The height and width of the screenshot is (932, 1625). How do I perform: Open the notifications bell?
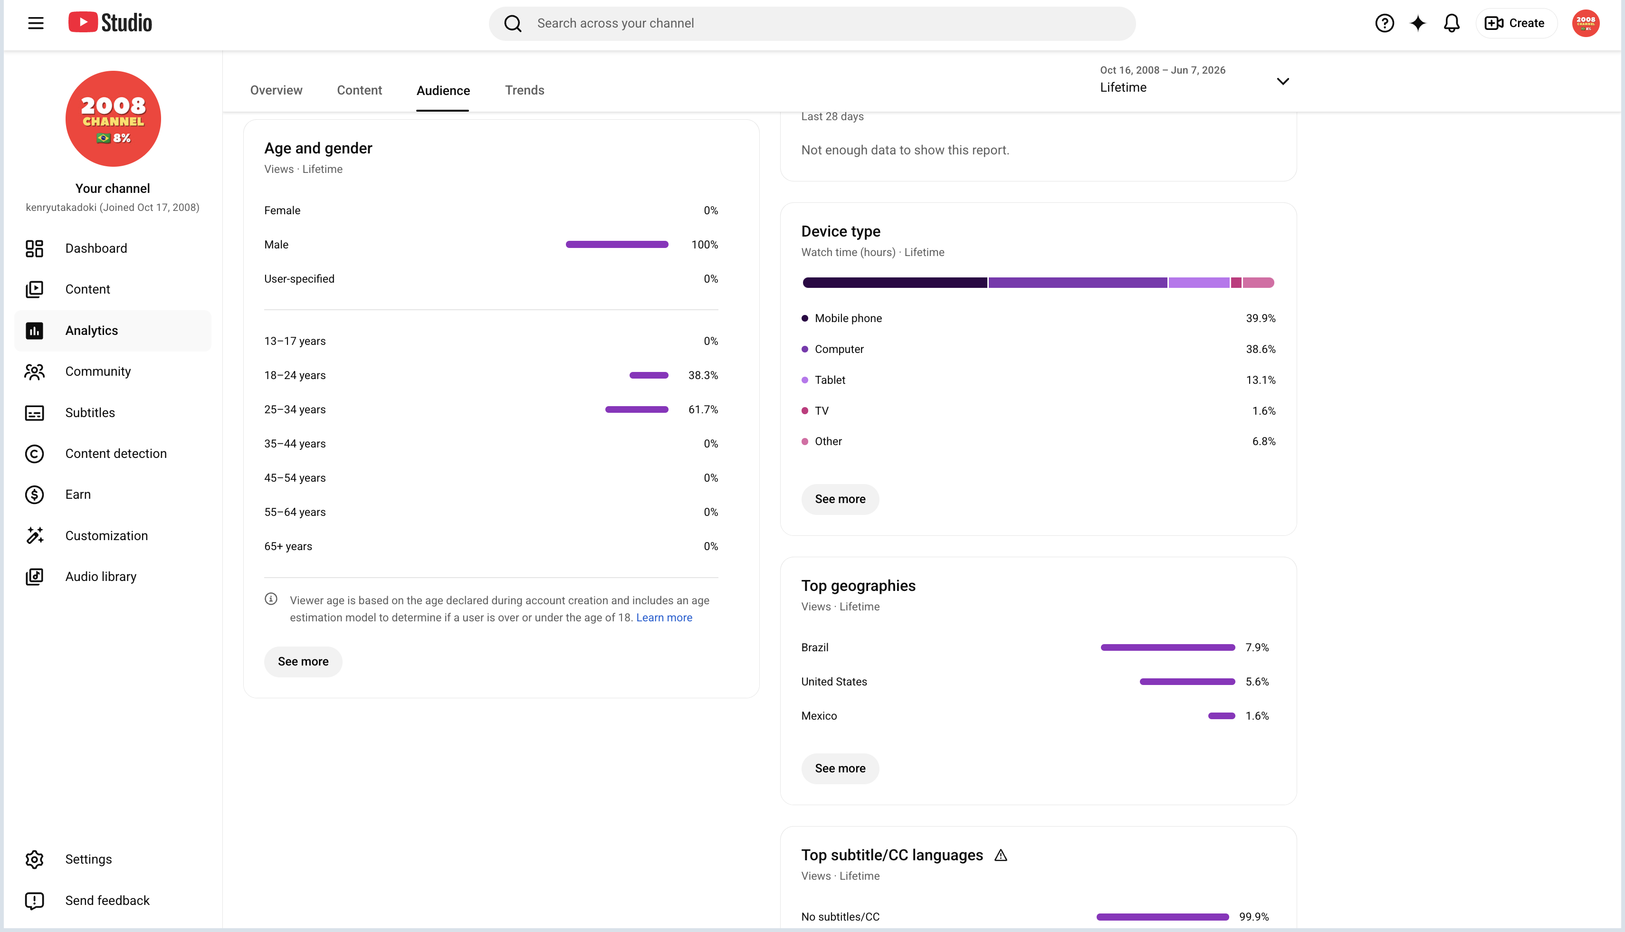[x=1452, y=24]
